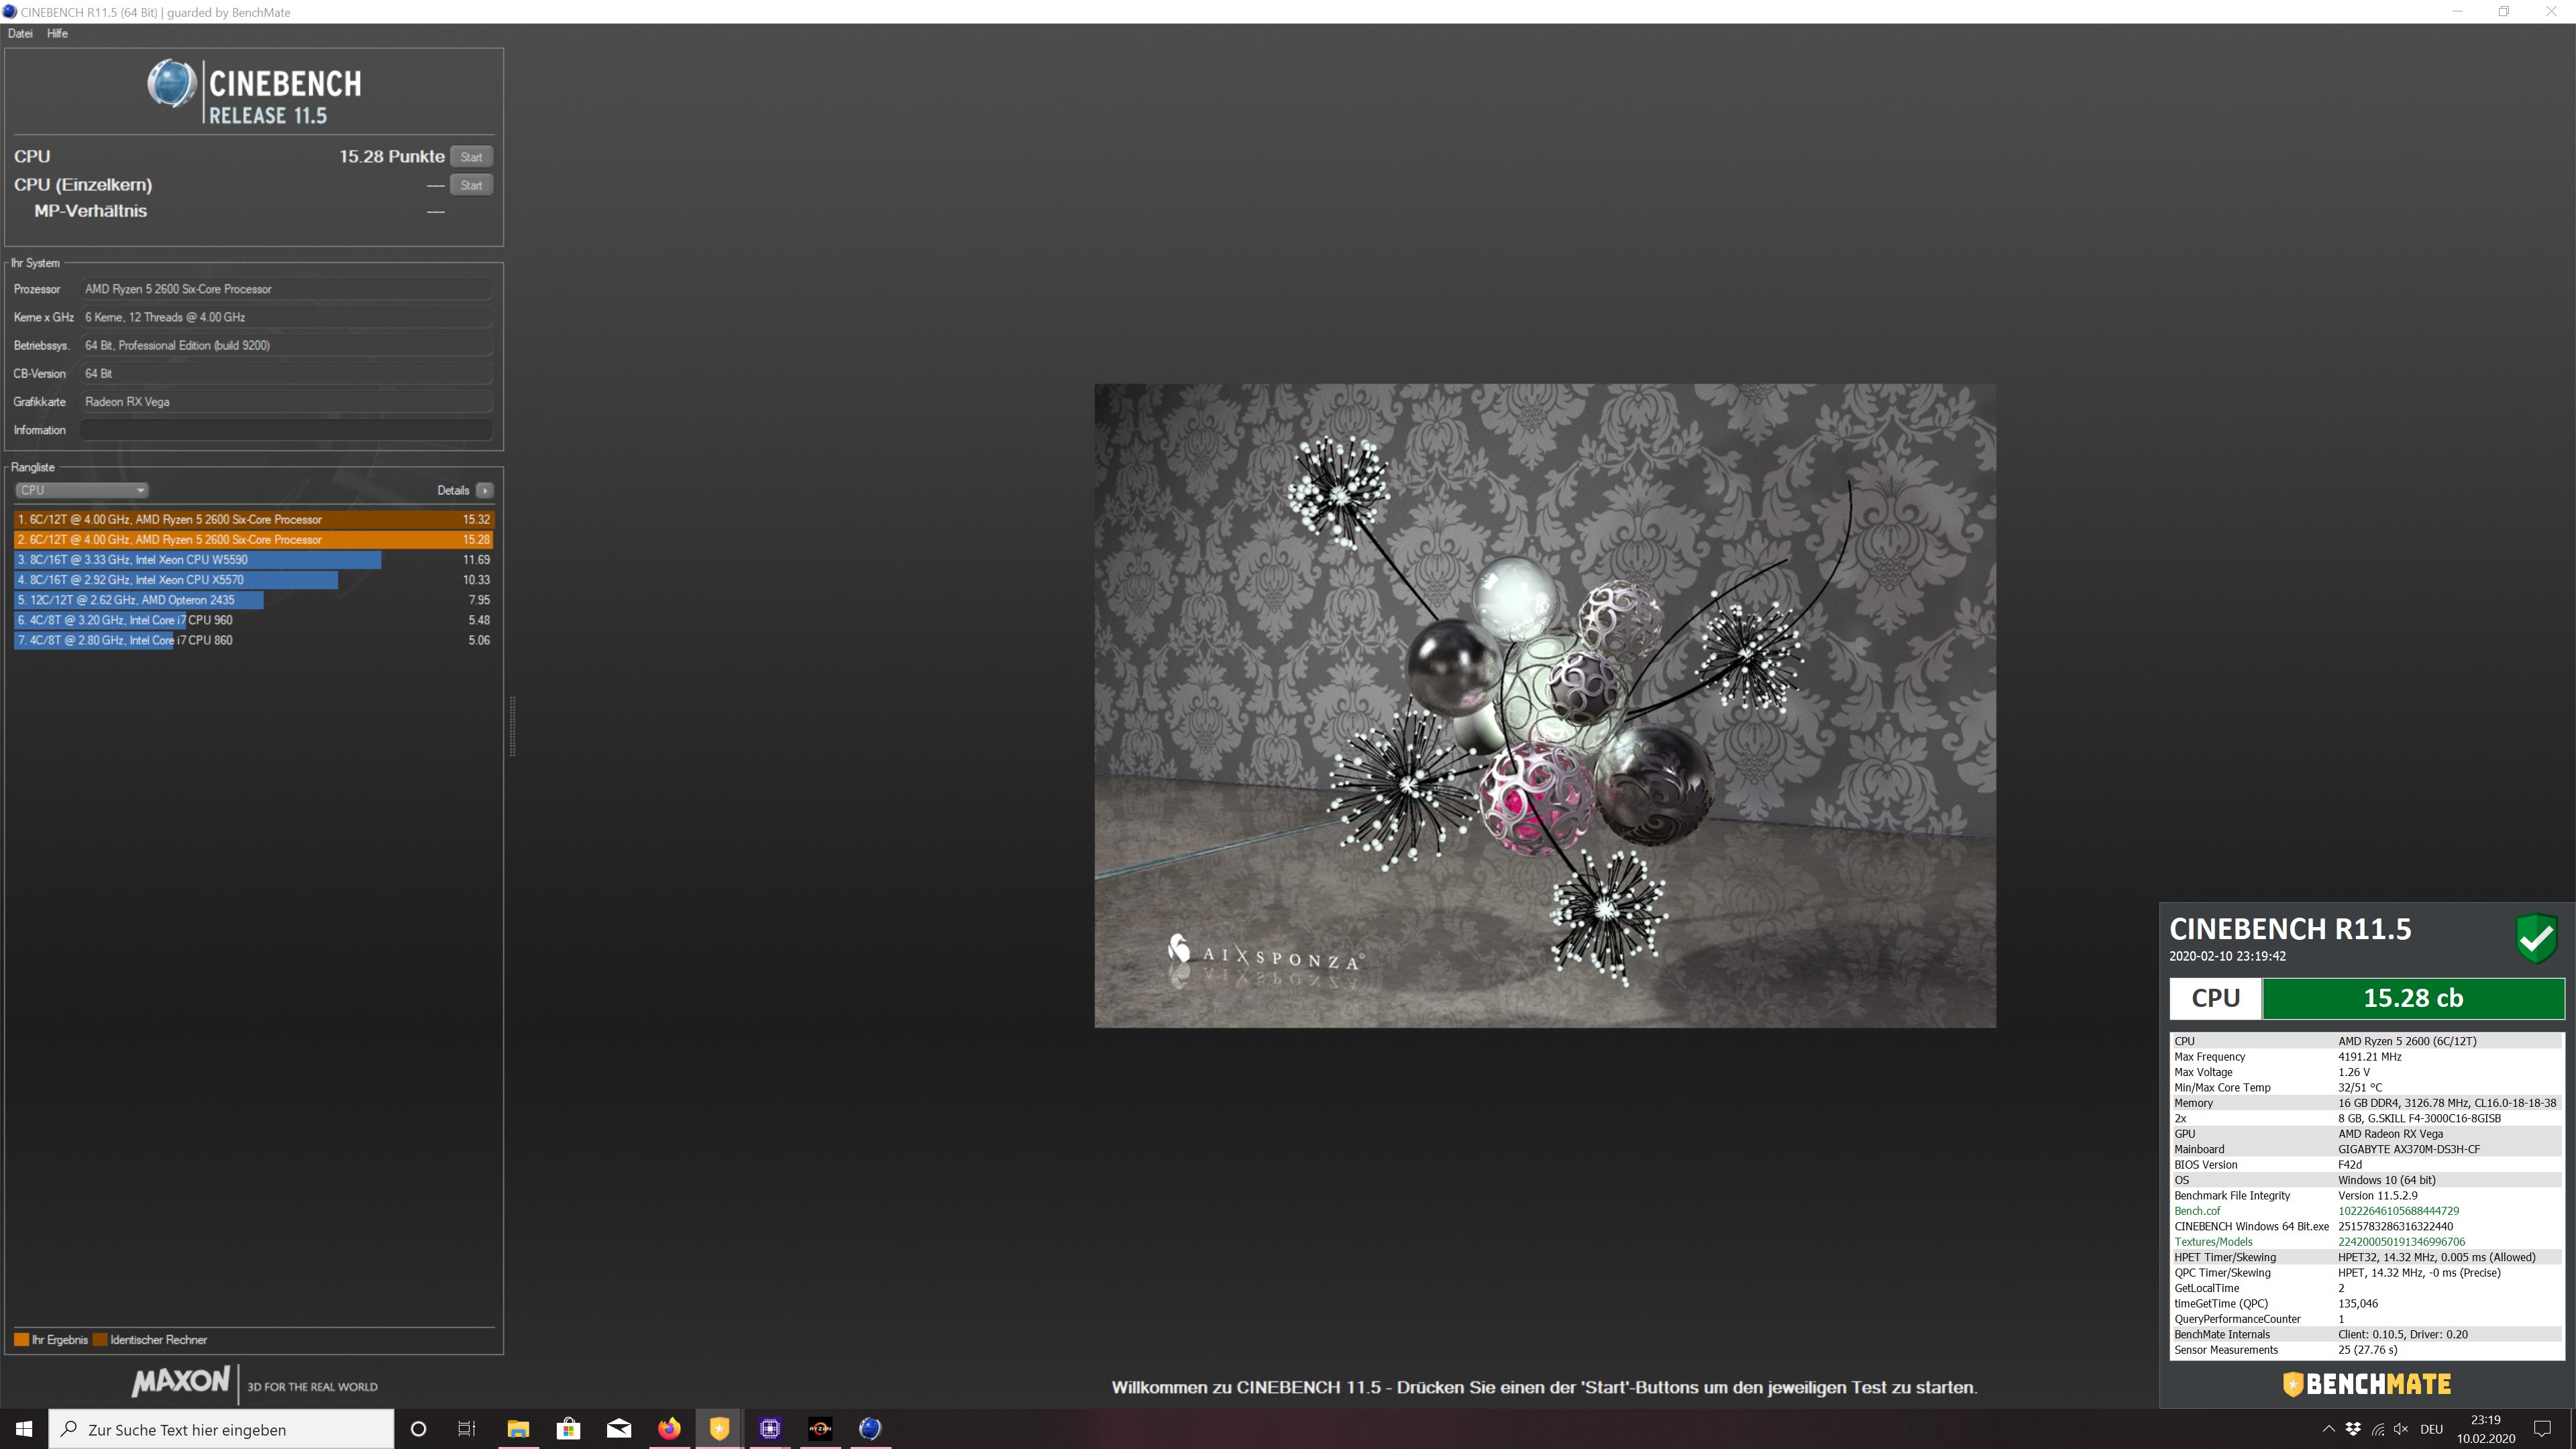Click the Max Frequency 4191.21 MHz value

[x=2369, y=1057]
